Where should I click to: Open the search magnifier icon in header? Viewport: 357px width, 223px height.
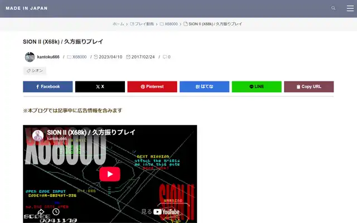click(334, 8)
